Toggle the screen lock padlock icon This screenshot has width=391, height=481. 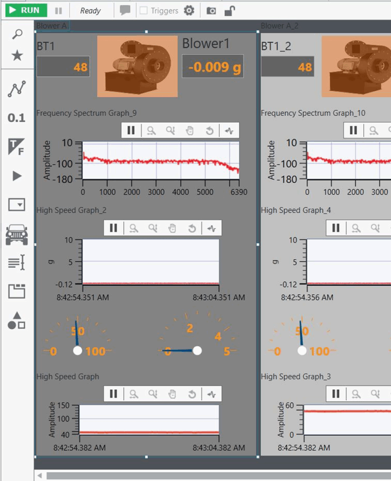click(x=230, y=11)
